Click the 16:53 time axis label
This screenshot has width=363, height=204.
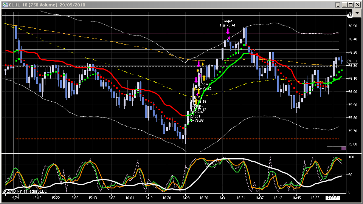(315, 198)
